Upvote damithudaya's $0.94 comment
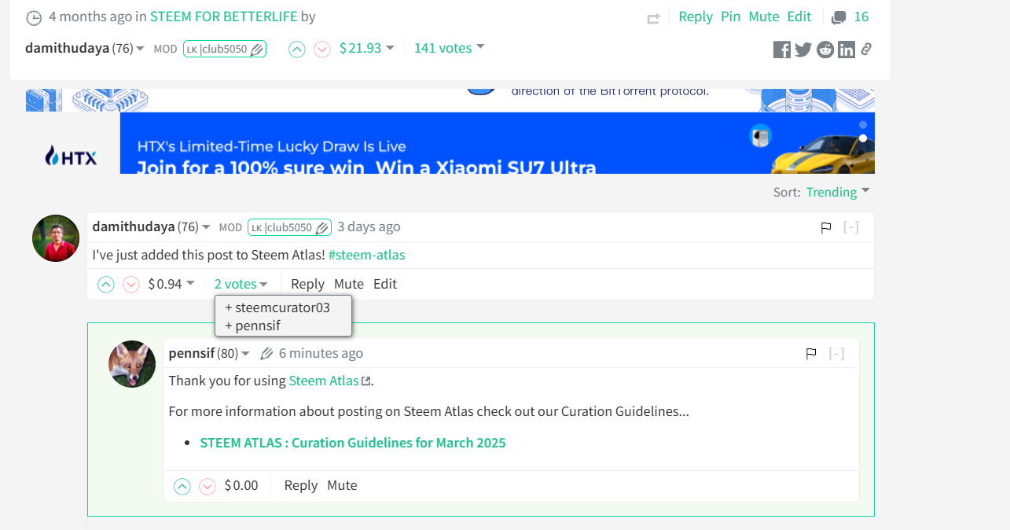 click(x=106, y=285)
